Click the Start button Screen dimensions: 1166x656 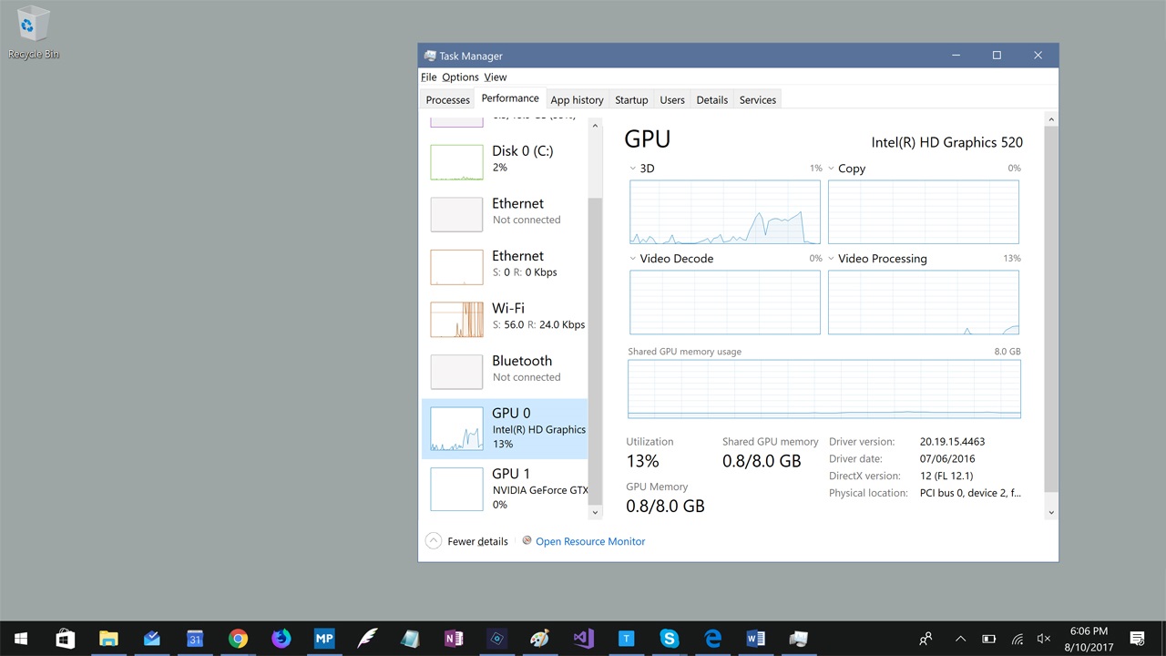click(x=19, y=638)
